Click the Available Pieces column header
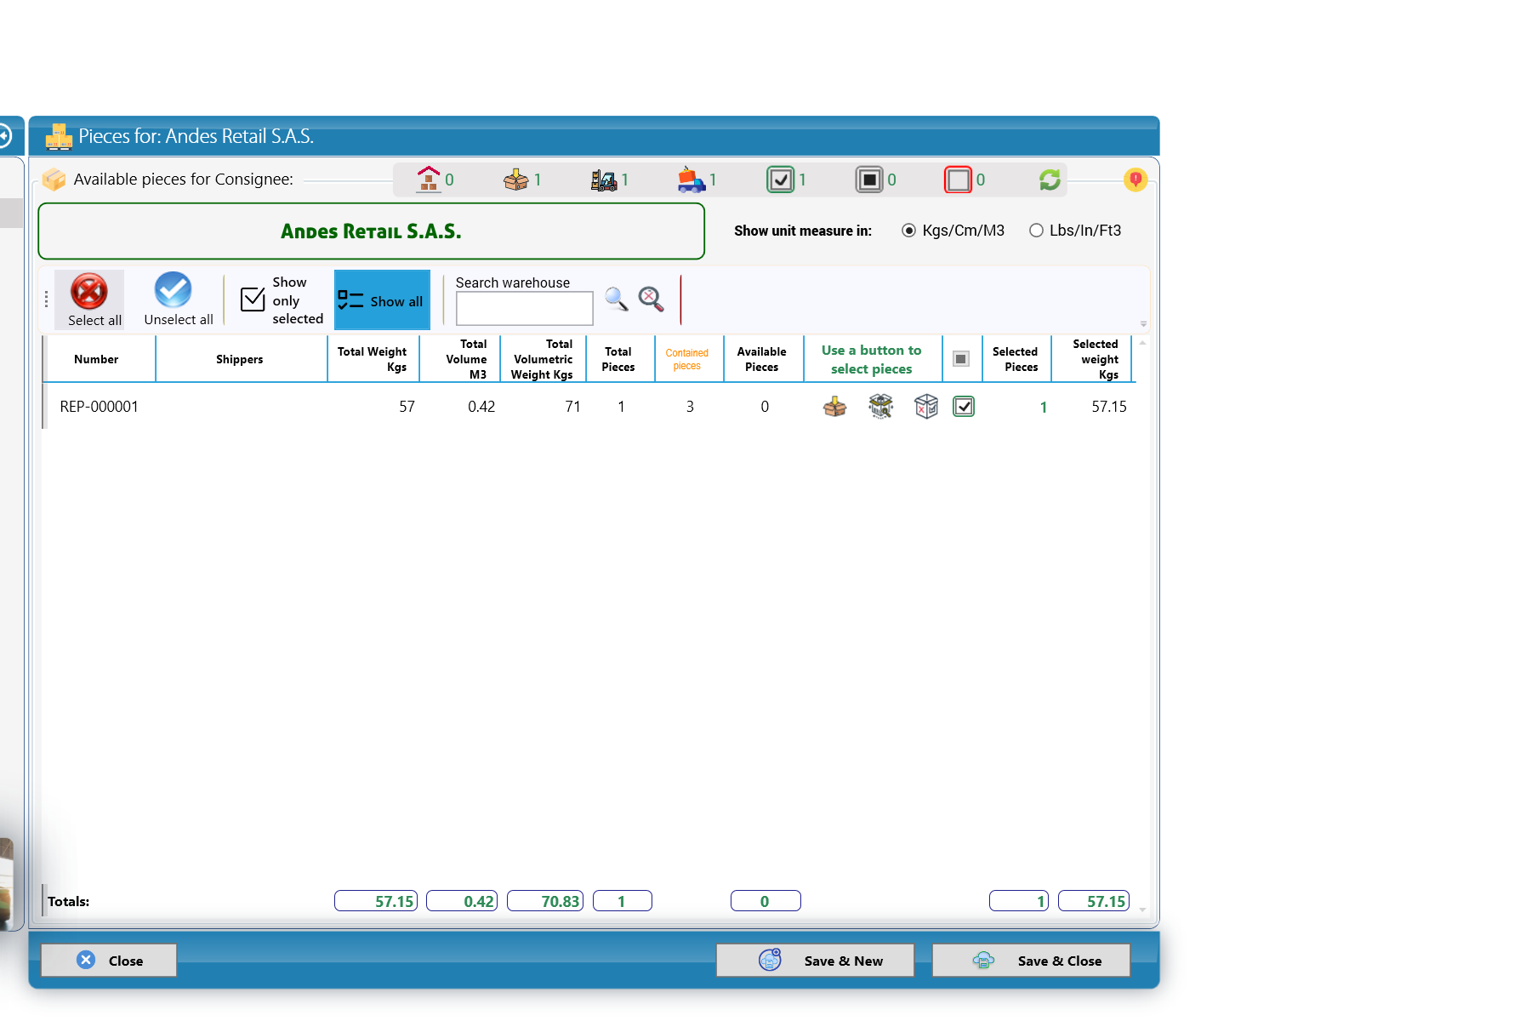Viewport: 1531px width, 1021px height. point(762,359)
